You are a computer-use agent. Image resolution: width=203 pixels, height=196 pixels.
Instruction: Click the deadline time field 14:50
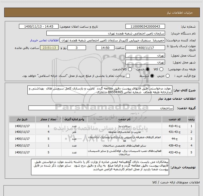pyautogui.click(x=105, y=48)
